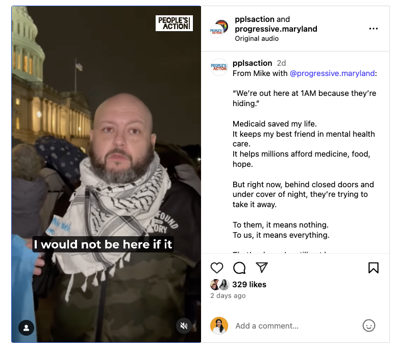Click the combined profile avatars in header
Screen dimensions: 397x350
point(219,29)
